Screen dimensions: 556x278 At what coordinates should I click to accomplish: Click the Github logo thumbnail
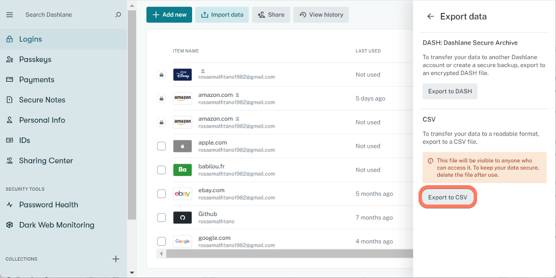(182, 217)
